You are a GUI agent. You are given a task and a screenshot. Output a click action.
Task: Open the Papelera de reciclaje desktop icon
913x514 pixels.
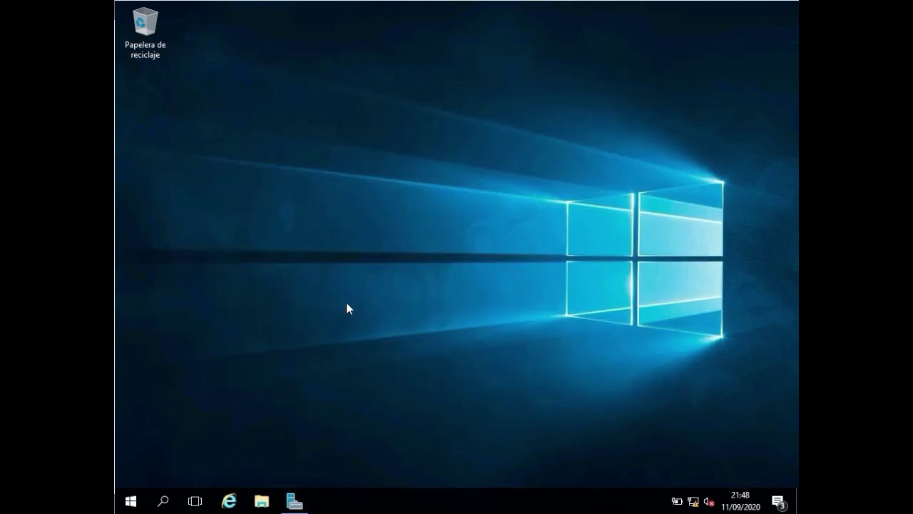(x=145, y=33)
